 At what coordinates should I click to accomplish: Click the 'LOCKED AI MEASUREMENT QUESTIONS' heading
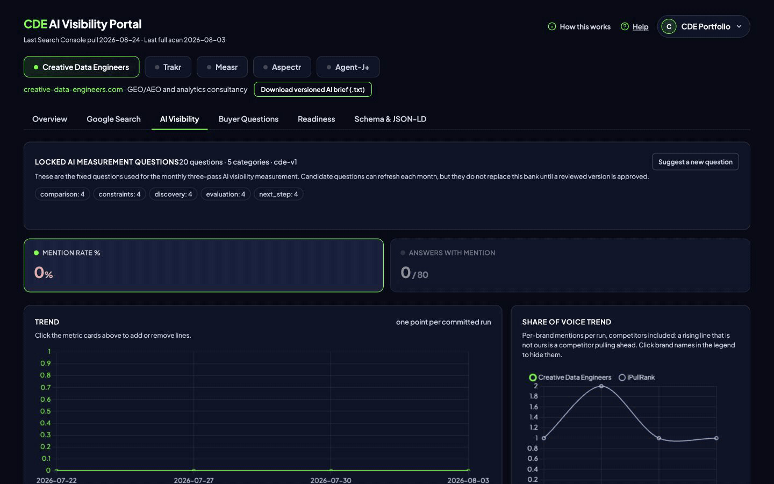pos(107,162)
